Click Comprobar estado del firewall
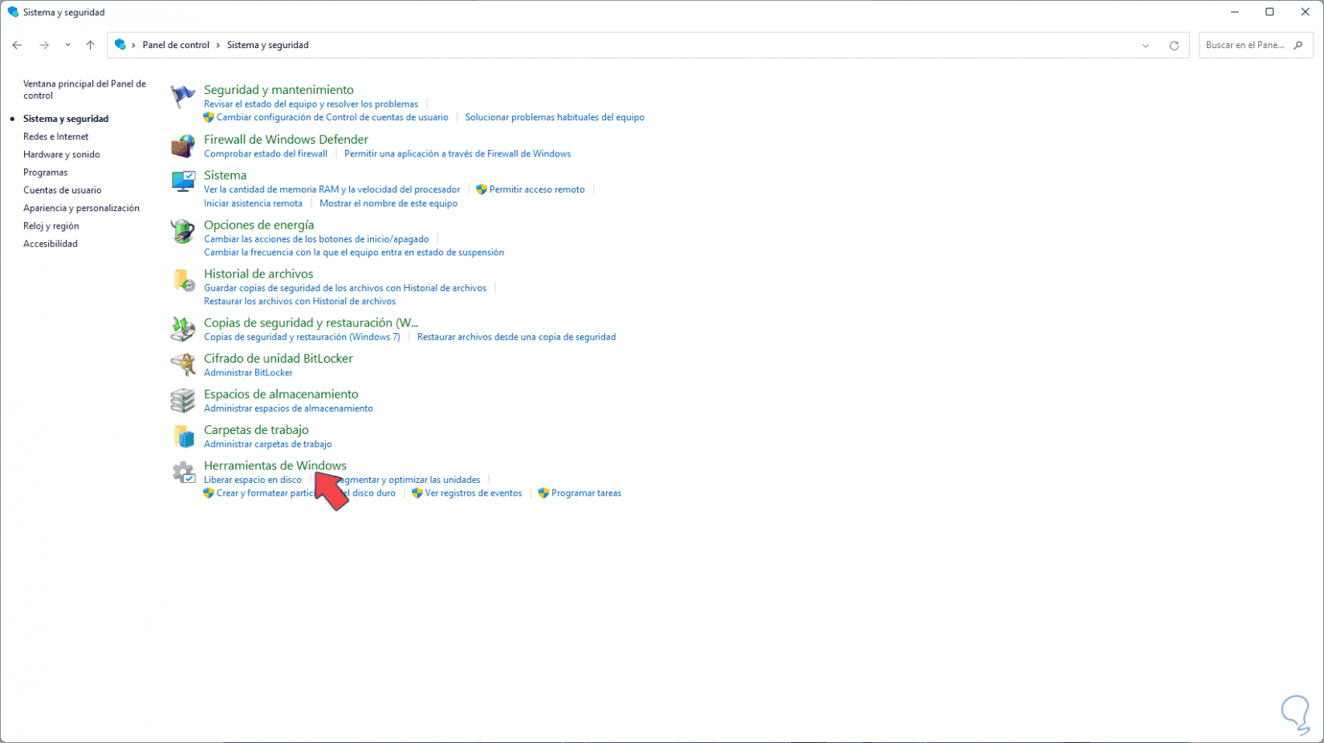The image size is (1324, 743). coord(266,154)
